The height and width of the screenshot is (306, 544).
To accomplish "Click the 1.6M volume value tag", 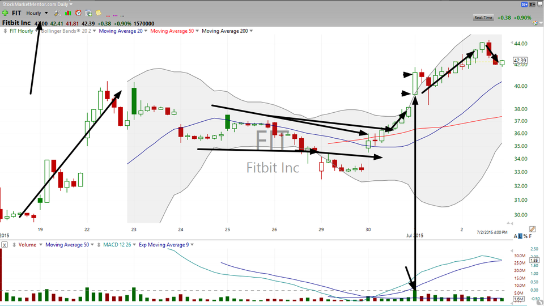I will tap(518, 299).
